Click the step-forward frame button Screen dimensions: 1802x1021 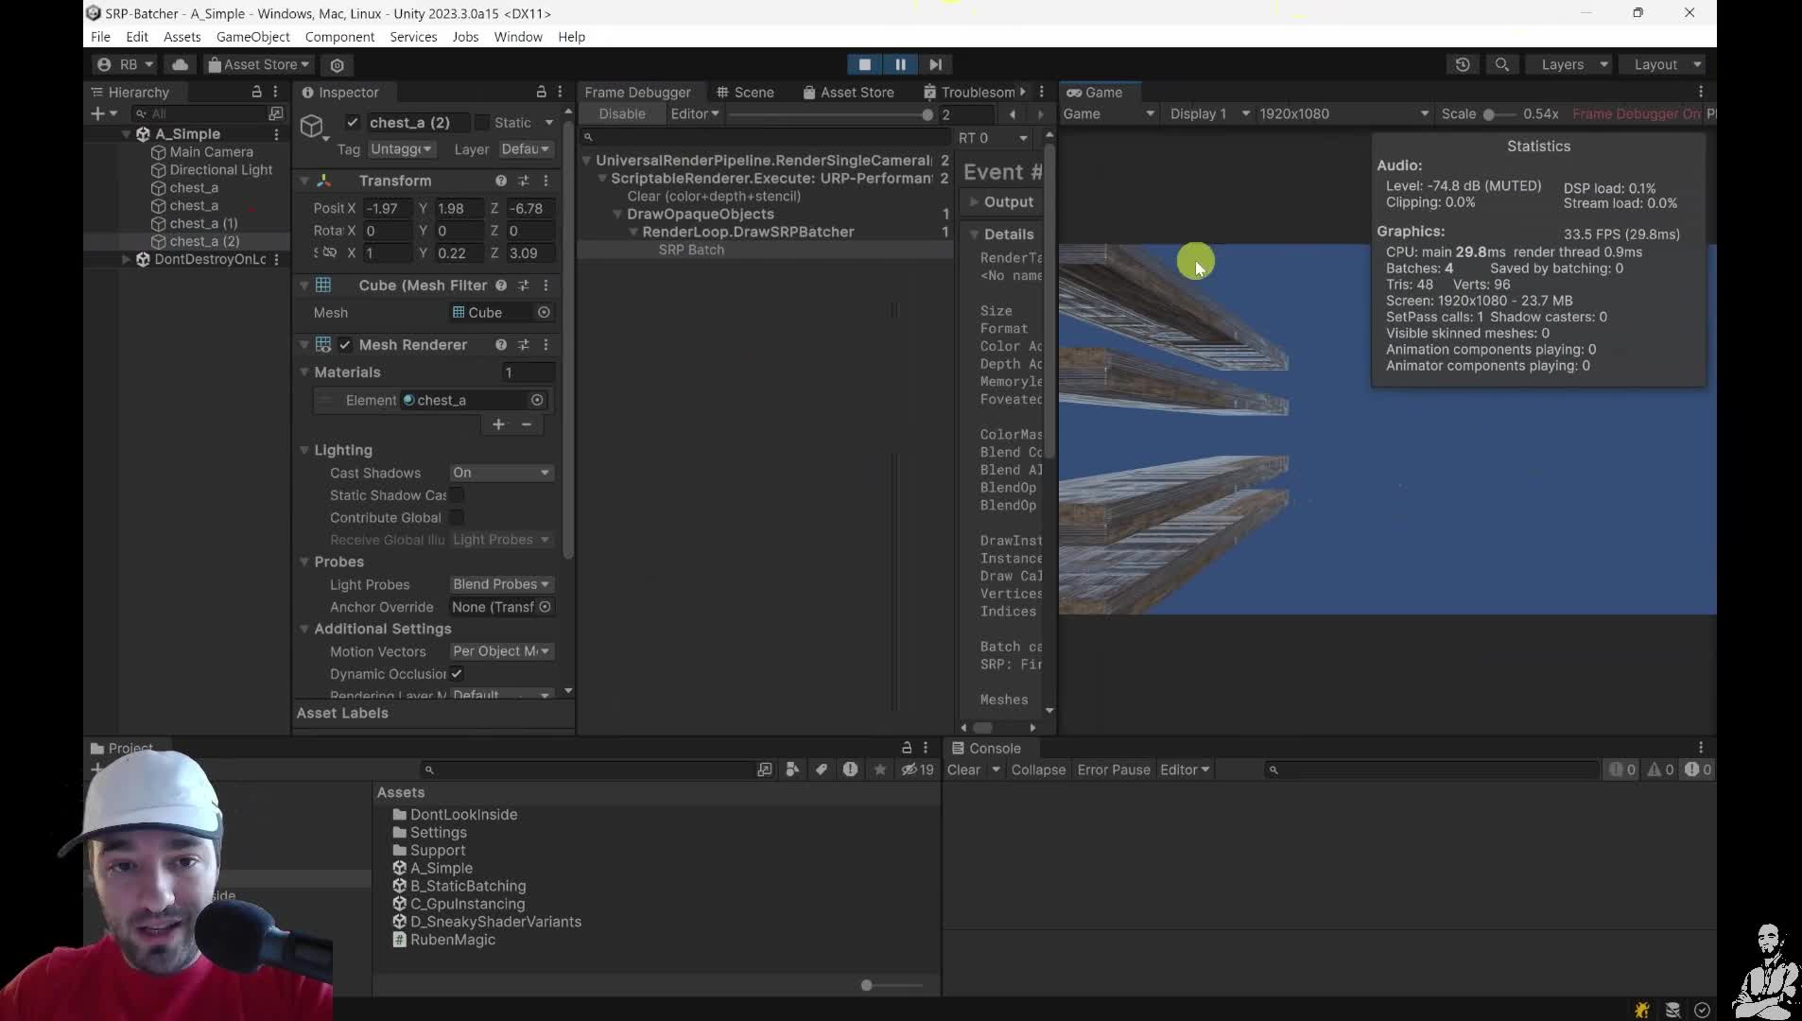pyautogui.click(x=935, y=64)
